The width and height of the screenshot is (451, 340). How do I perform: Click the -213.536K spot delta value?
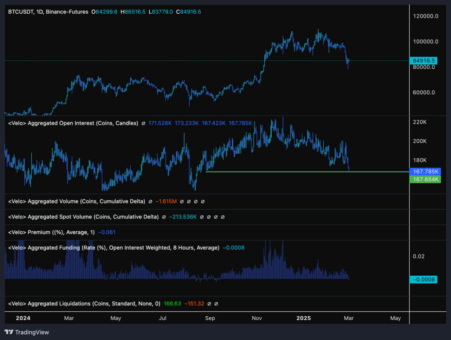tap(183, 217)
